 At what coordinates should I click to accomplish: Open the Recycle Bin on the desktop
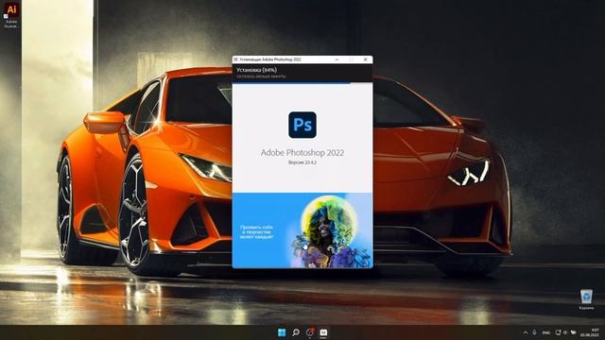(x=586, y=299)
